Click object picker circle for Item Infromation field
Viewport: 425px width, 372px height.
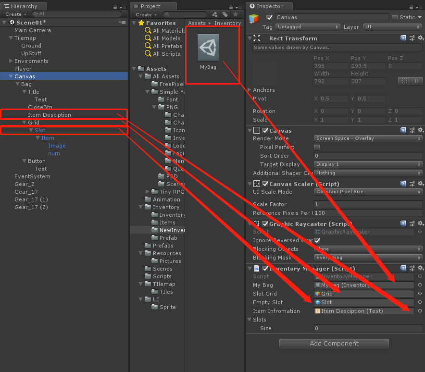click(x=420, y=311)
